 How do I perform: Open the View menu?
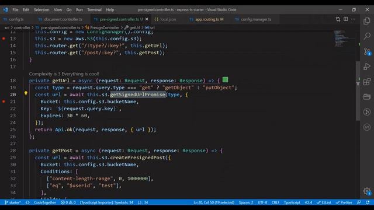(58, 10)
